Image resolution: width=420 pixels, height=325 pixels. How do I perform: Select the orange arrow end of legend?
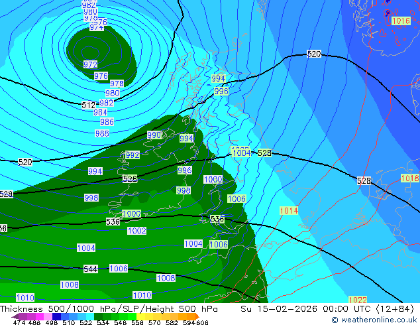(197, 316)
